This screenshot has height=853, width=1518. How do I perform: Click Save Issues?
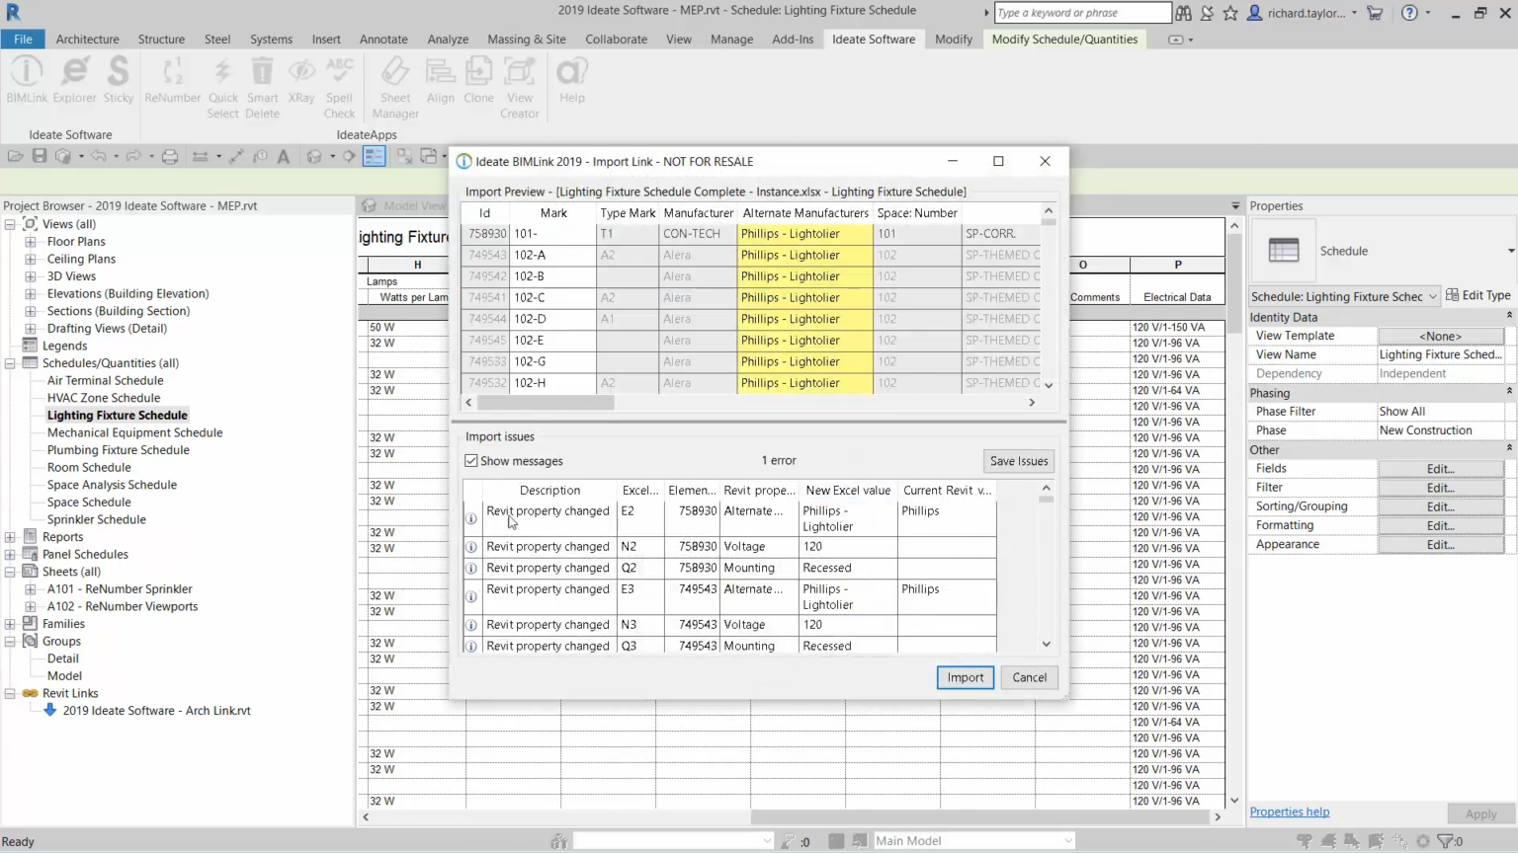[1018, 460]
